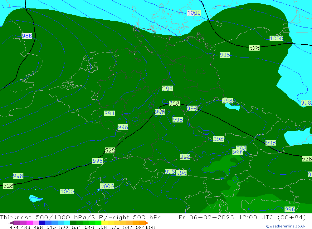Click the 994 isobar label
The width and height of the screenshot is (312, 229).
point(110,113)
